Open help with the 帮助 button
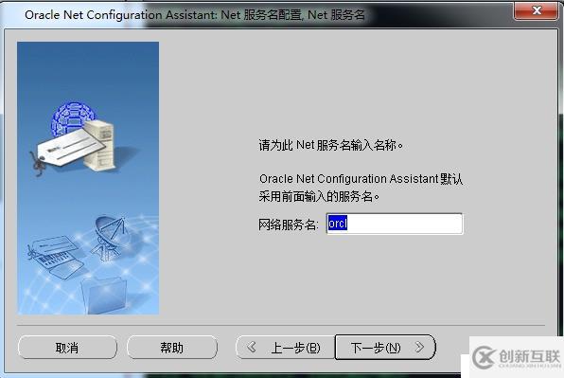 172,348
